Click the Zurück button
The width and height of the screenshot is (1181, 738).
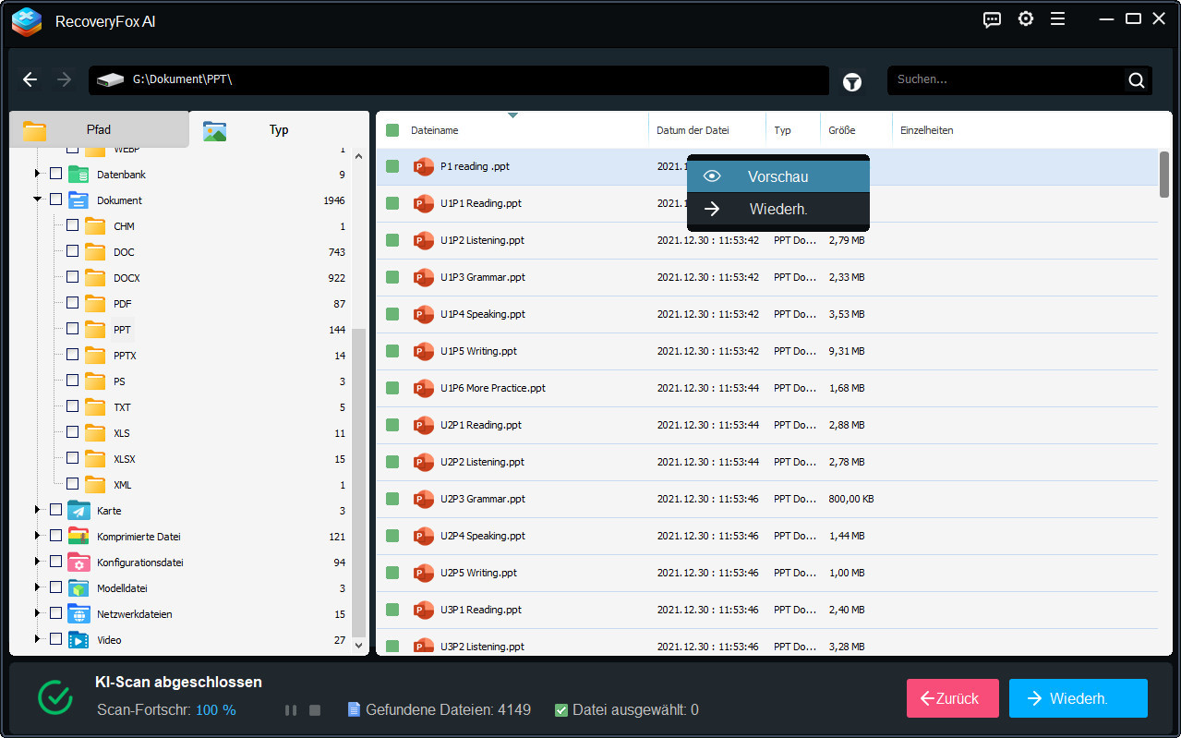[x=953, y=698]
